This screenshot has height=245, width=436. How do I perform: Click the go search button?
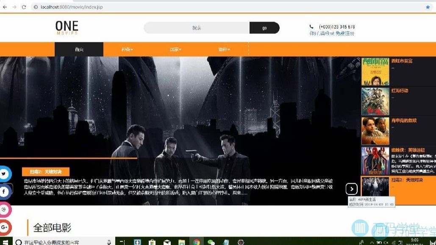(x=264, y=28)
